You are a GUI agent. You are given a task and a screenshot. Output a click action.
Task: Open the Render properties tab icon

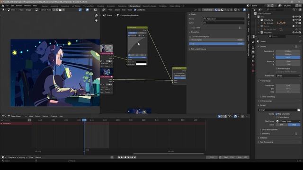253,48
